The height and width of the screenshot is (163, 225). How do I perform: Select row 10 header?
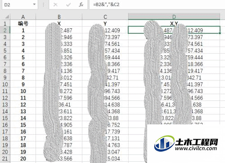pyautogui.click(x=5, y=84)
